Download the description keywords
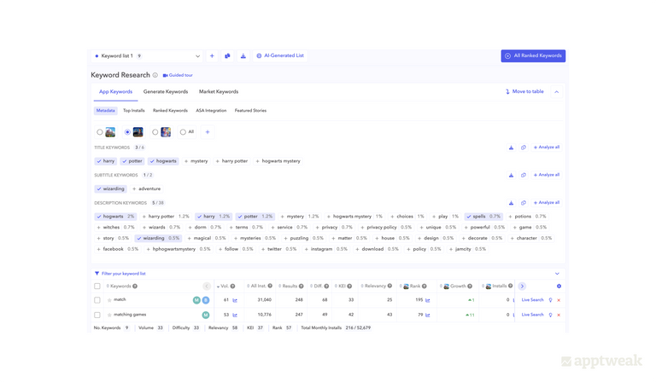The image size is (656, 382). [x=511, y=203]
